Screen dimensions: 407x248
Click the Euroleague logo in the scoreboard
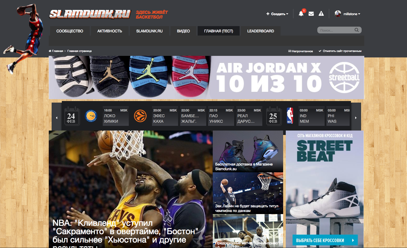140,116
